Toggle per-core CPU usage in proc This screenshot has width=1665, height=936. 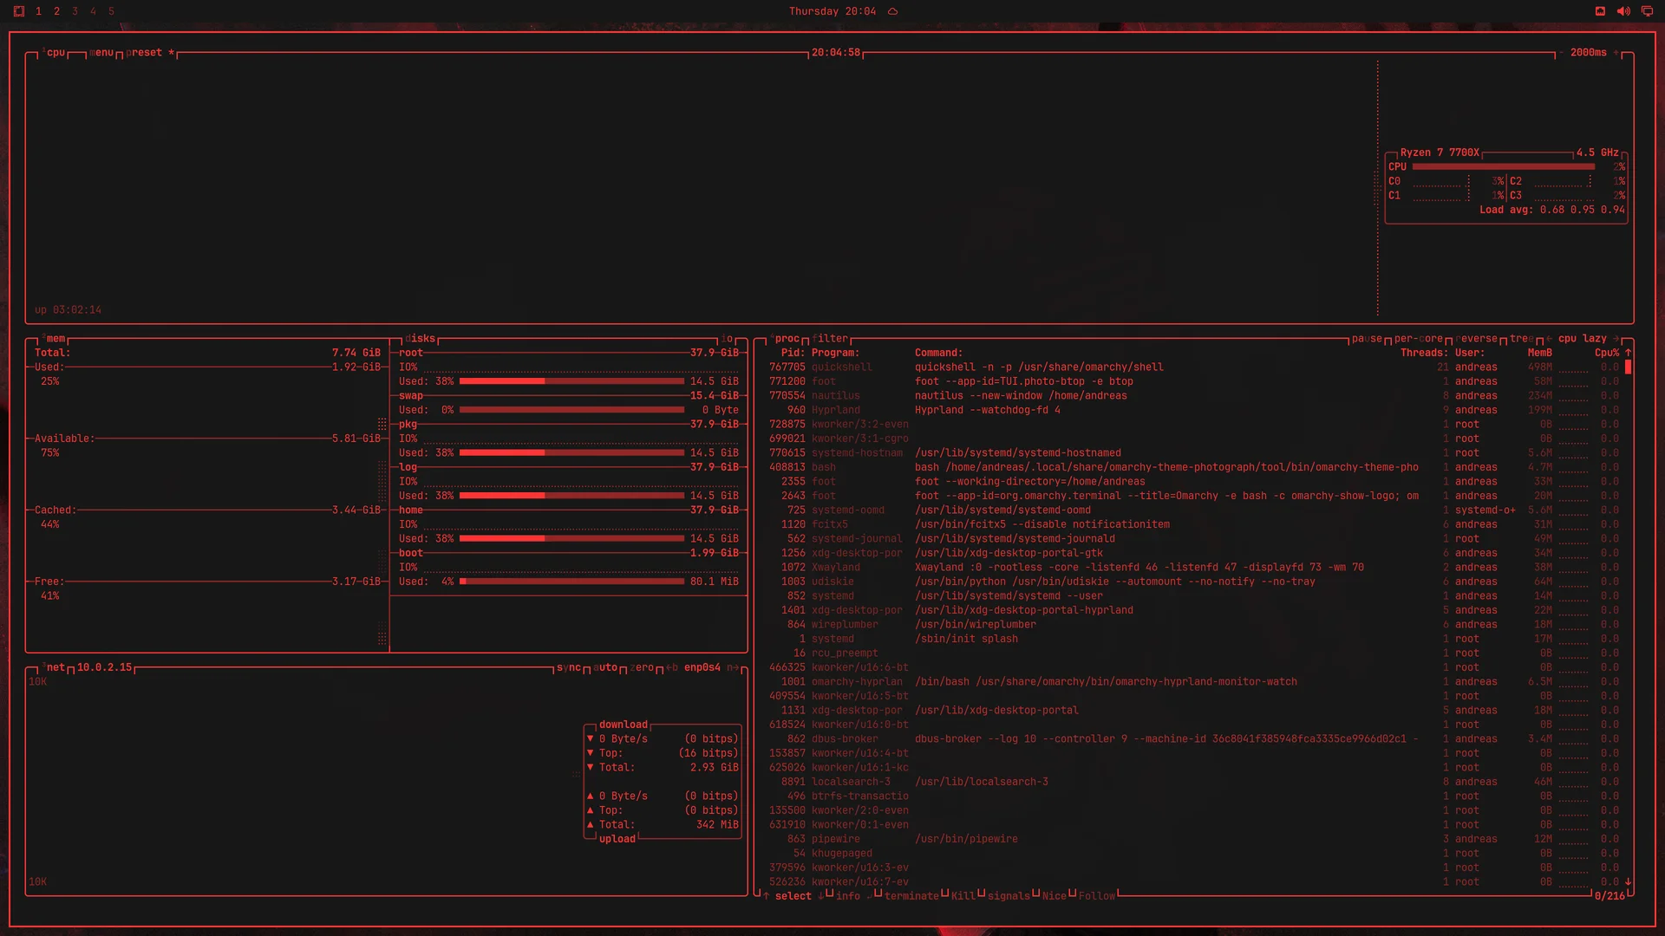tap(1418, 339)
